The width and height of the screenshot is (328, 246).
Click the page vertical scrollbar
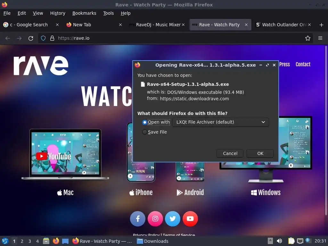(x=326, y=130)
